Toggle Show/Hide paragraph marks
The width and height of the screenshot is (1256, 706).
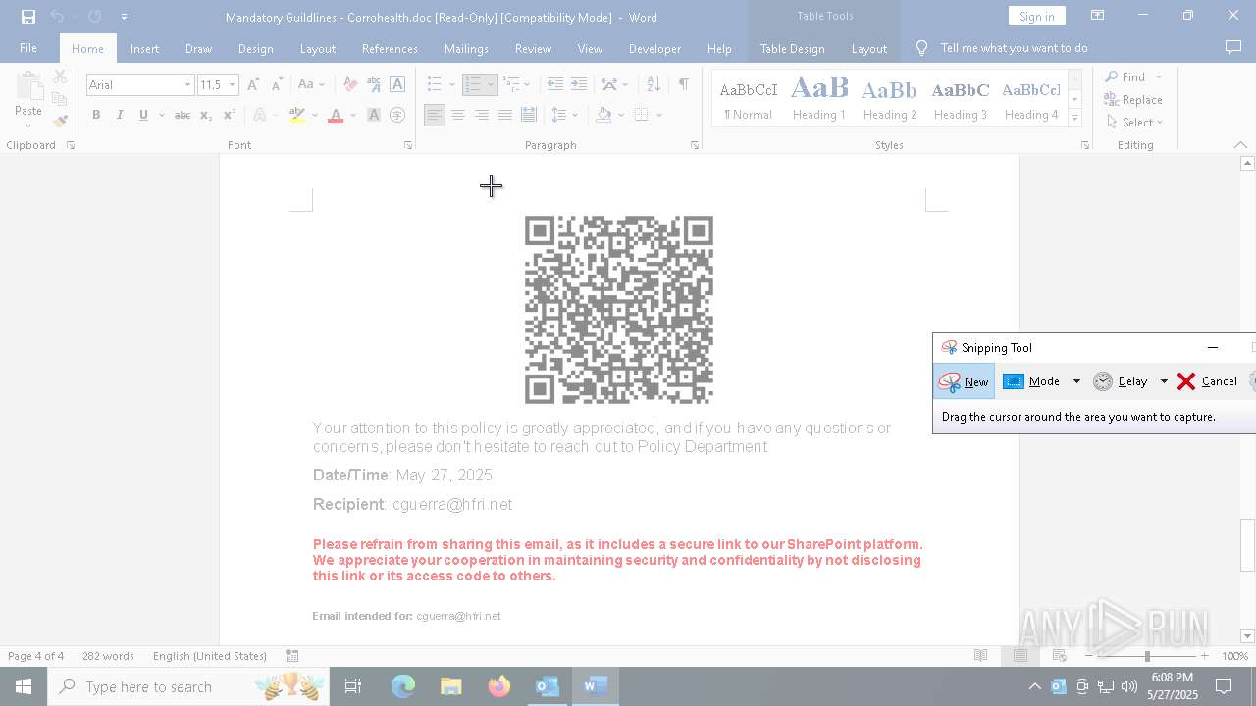coord(683,85)
